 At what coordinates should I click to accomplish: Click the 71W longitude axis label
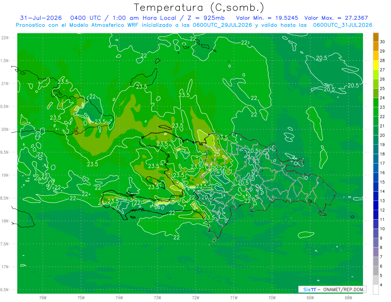(234, 297)
